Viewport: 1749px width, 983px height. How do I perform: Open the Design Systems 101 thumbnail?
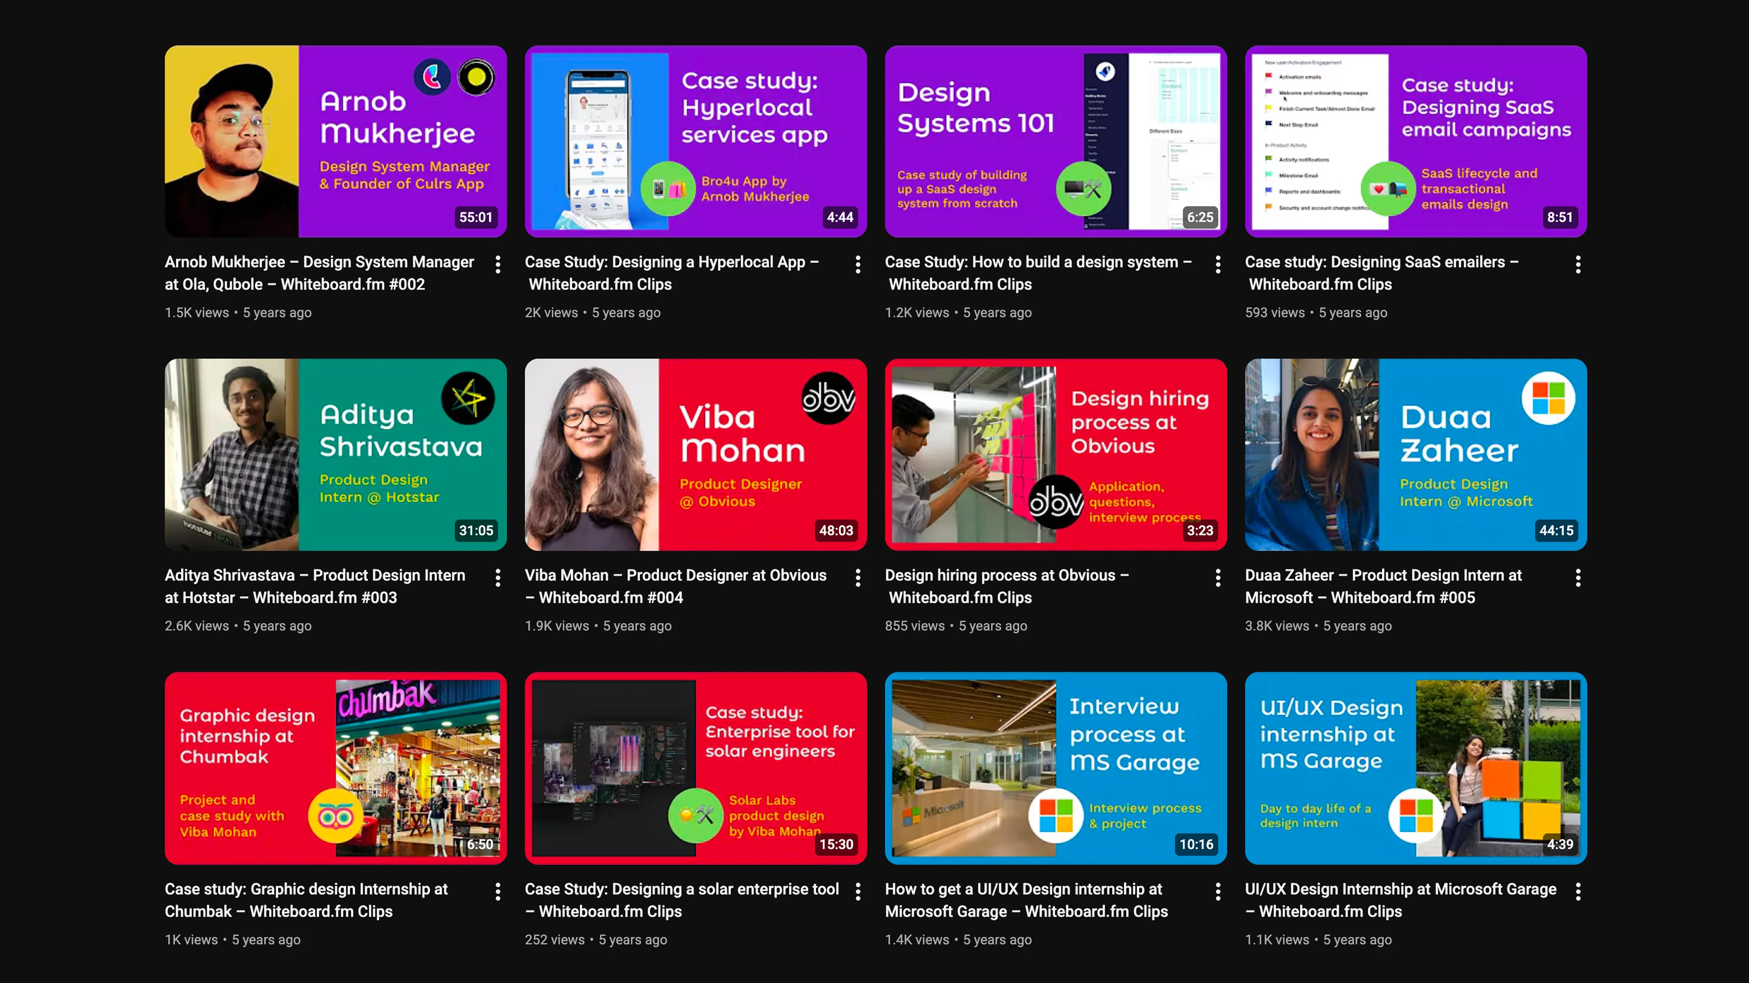[x=1055, y=141]
